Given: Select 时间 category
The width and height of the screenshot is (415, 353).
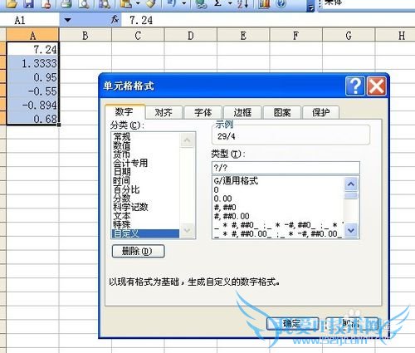Looking at the screenshot, I should 145,180.
